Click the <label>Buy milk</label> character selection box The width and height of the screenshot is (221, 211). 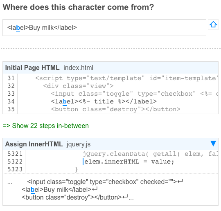coord(104,28)
